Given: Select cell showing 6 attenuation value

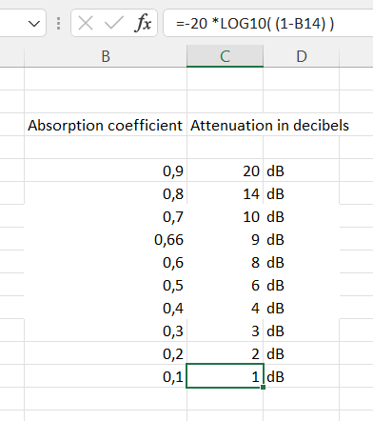Looking at the screenshot, I should (x=225, y=285).
